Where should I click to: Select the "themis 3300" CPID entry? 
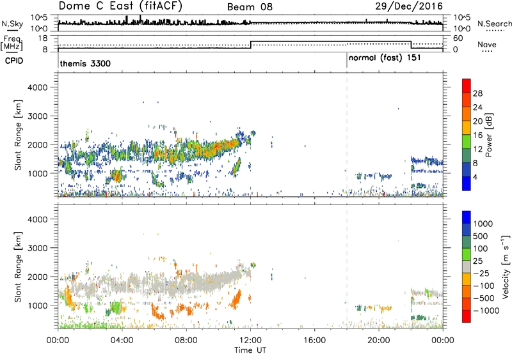coord(85,63)
